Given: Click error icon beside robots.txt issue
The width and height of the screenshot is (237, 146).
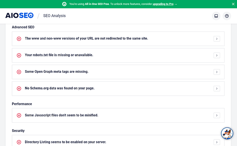Looking at the screenshot, I should pos(19,56).
